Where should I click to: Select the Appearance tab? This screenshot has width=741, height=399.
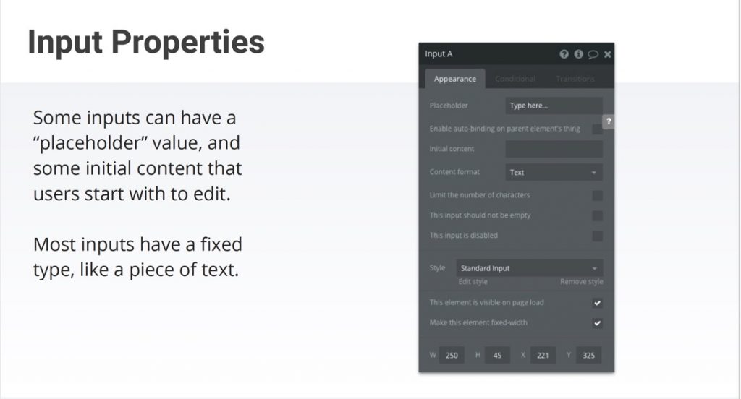pos(455,79)
